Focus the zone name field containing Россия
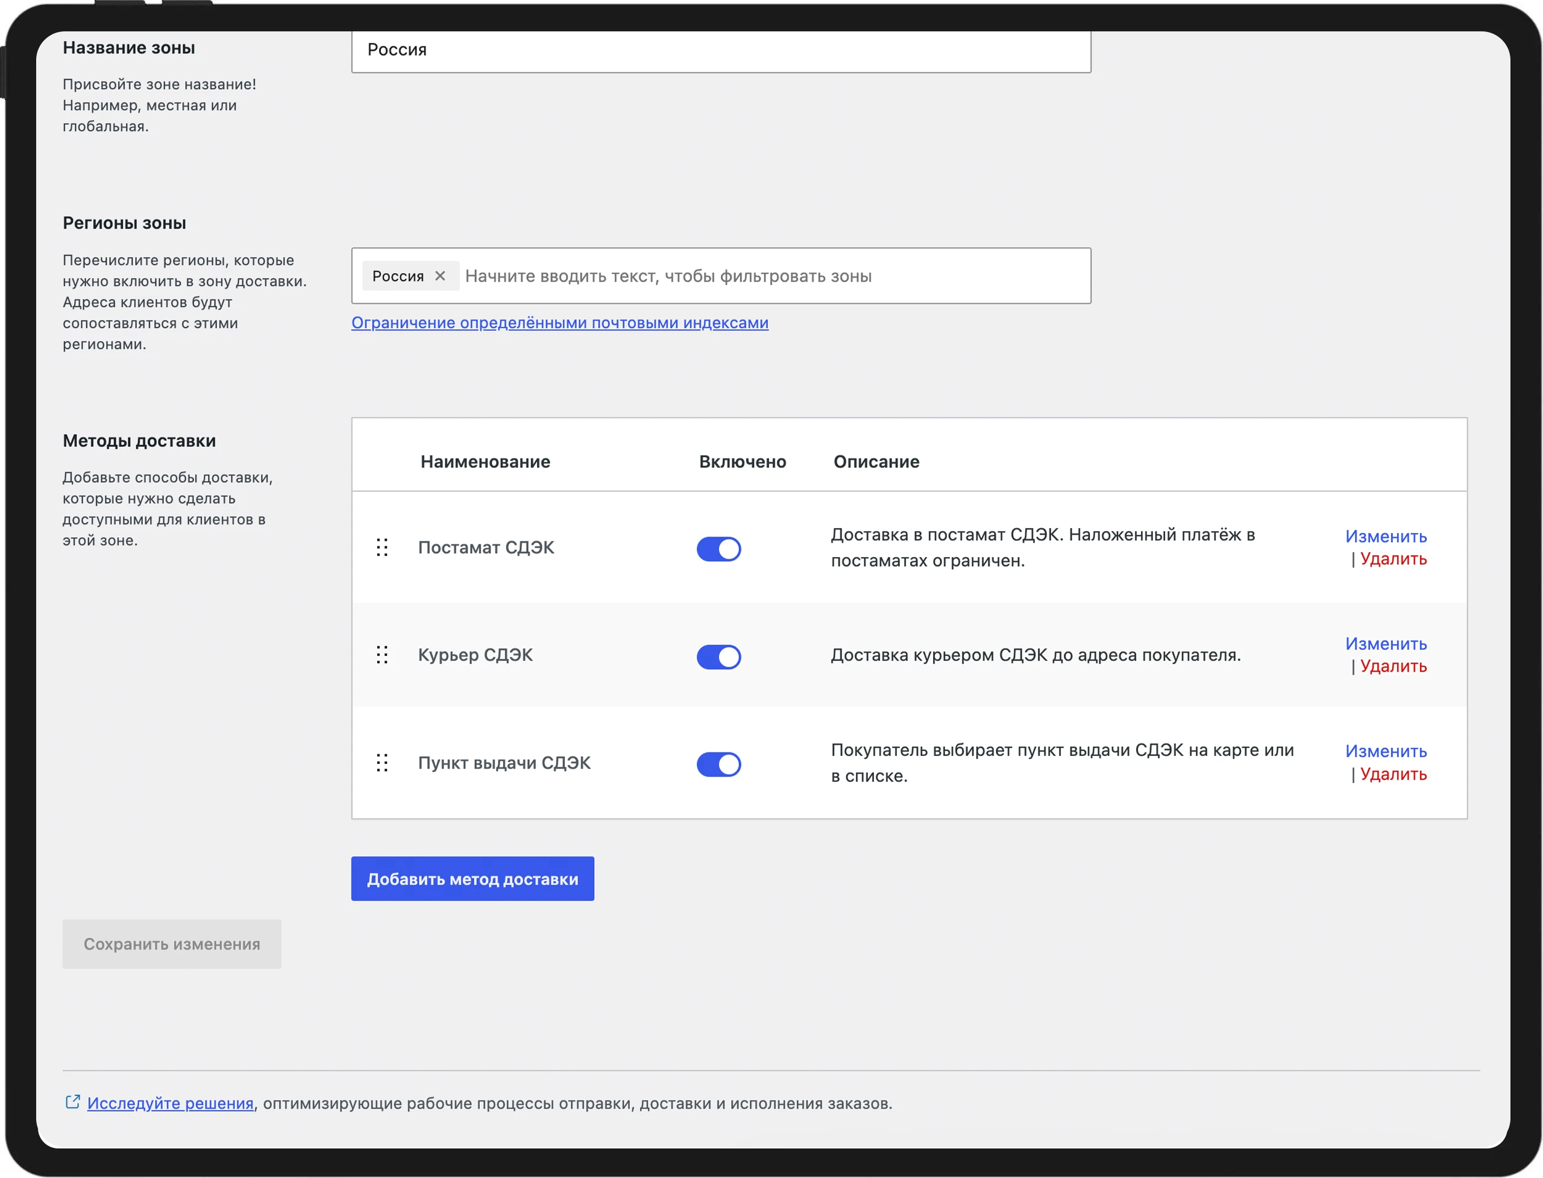The image size is (1543, 1178). click(721, 51)
